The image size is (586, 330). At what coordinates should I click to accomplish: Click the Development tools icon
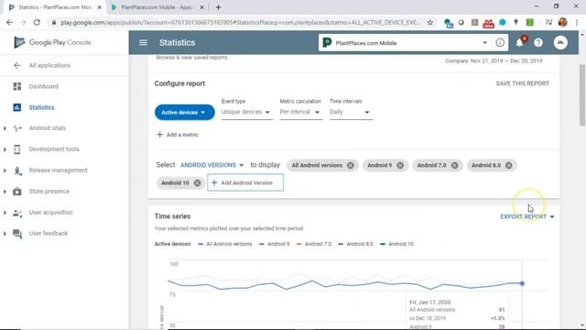pyautogui.click(x=17, y=149)
